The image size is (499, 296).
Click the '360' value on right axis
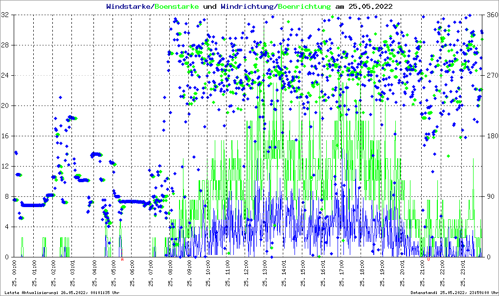[x=491, y=15]
